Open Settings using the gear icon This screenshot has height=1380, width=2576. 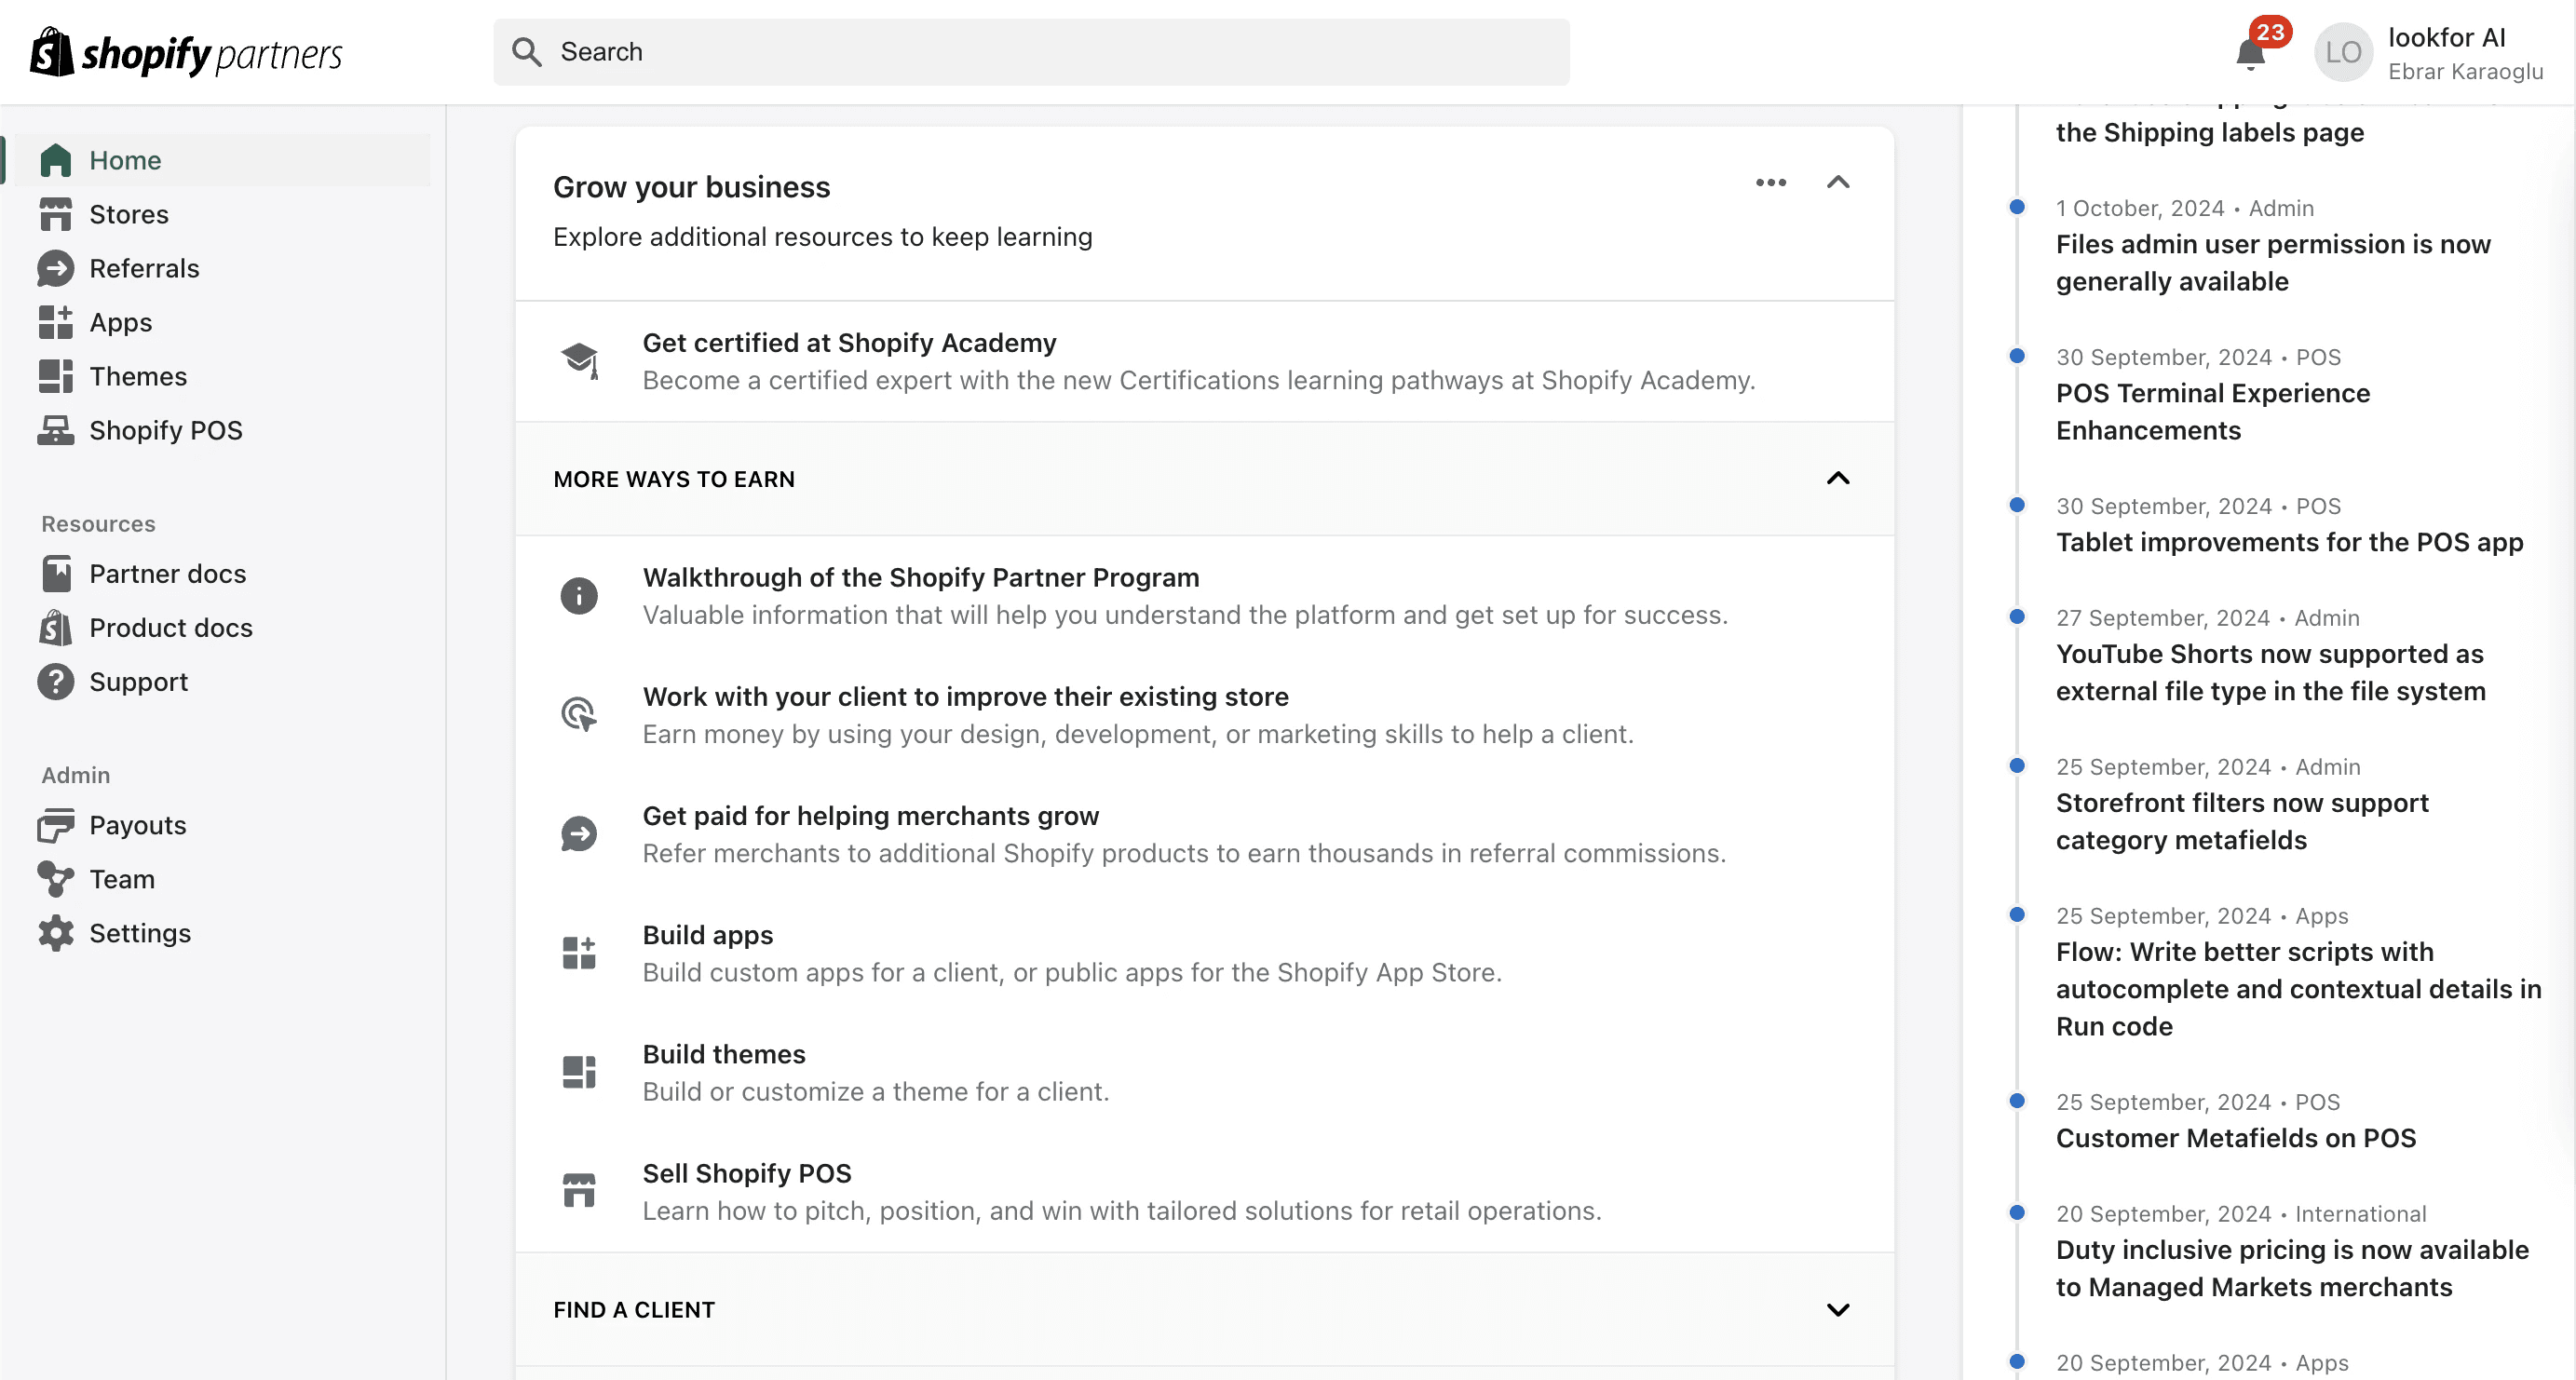click(56, 933)
